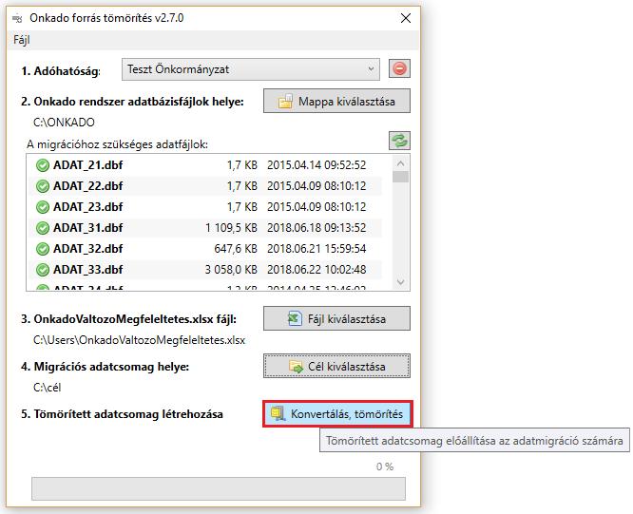Viewport: 633px width, 514px height.
Task: Click Konvertálás, tömörítés button
Action: coord(337,414)
